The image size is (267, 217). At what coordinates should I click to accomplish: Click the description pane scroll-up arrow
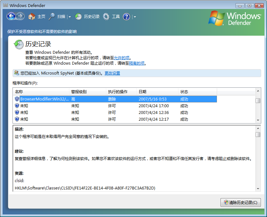(258, 128)
